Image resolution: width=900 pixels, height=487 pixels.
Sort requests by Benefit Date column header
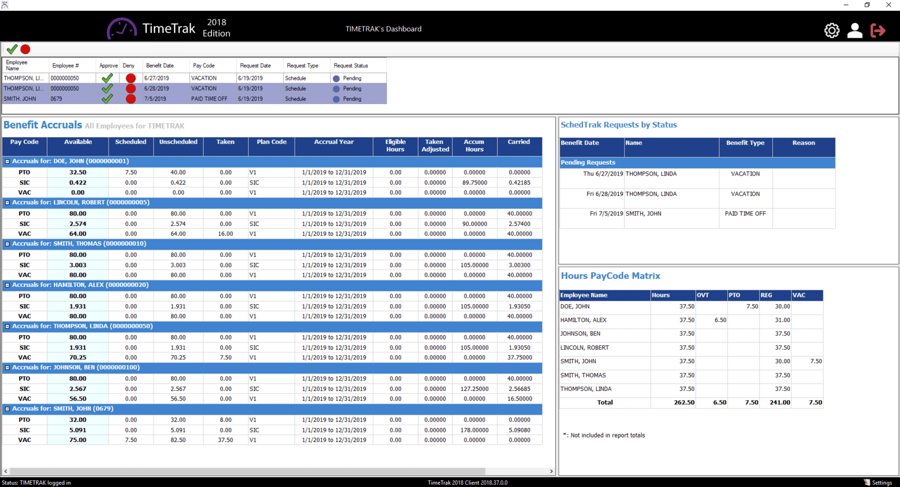[x=166, y=65]
